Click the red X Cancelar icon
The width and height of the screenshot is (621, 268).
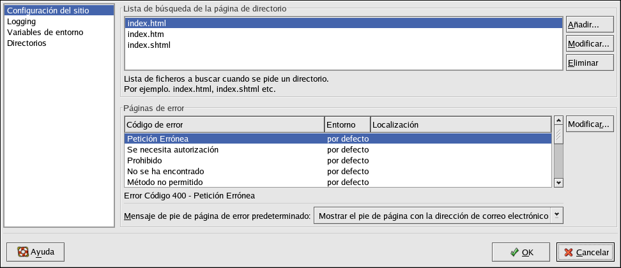[x=569, y=253]
